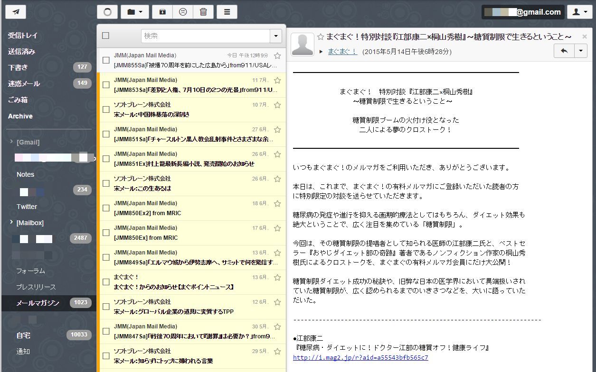Expand the [Gmail] folder tree
This screenshot has height=372, width=596.
click(x=11, y=142)
